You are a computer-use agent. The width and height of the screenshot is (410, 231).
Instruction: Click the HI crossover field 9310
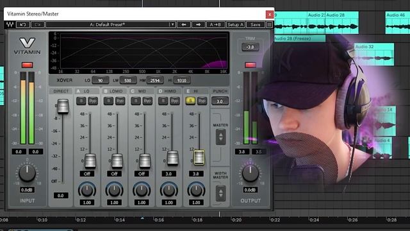(x=182, y=80)
